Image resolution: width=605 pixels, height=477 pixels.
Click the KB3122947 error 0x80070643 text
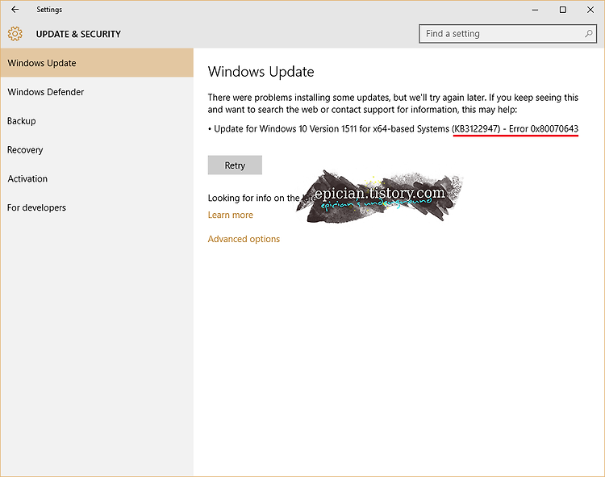(x=515, y=128)
